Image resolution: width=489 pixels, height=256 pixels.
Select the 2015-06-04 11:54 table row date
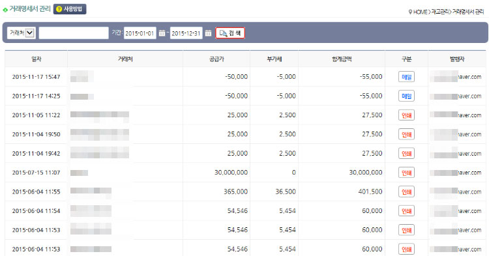[x=36, y=211]
